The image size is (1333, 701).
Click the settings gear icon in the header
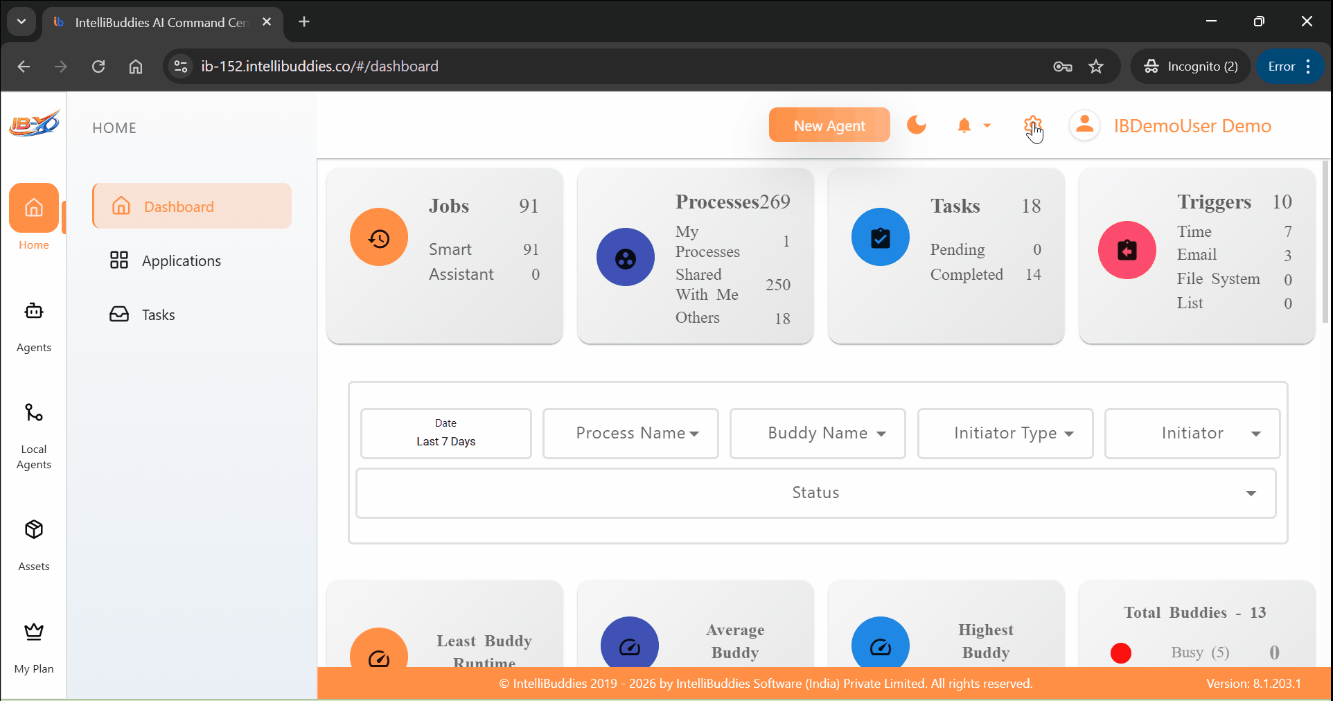pyautogui.click(x=1032, y=125)
